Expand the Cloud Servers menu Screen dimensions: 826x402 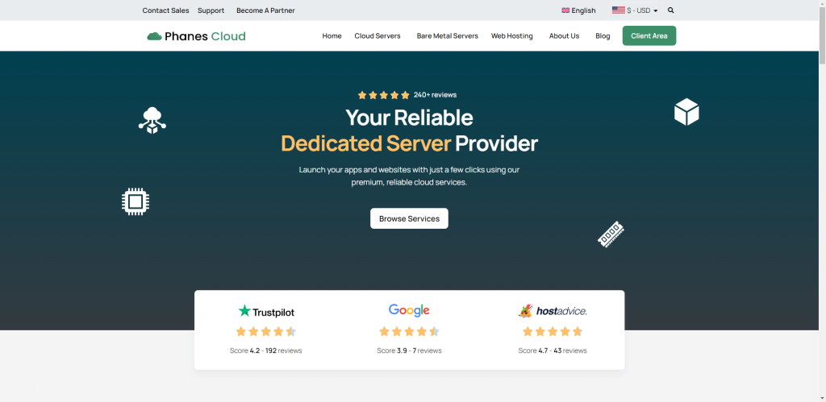(x=378, y=35)
